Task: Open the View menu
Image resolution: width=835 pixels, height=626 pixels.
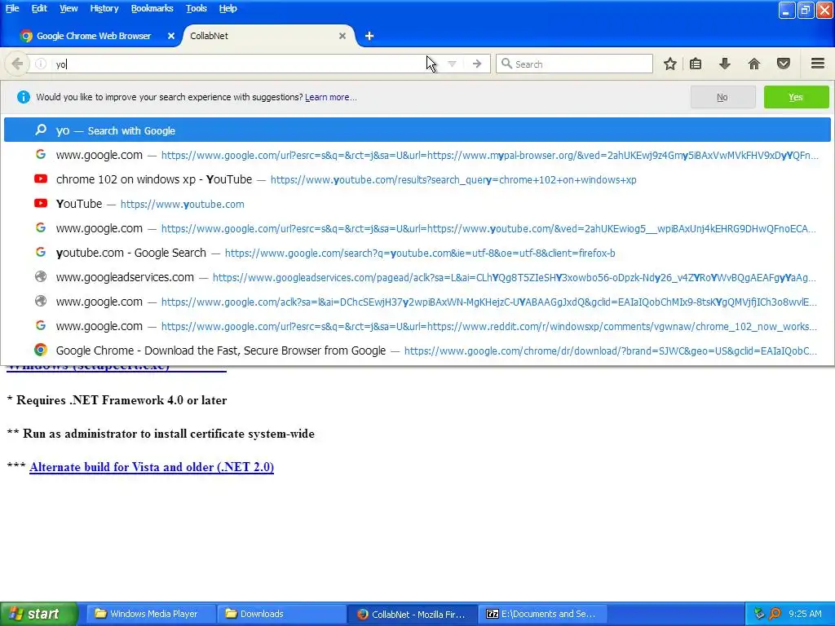Action: 68,8
